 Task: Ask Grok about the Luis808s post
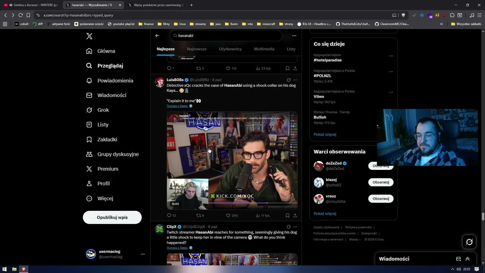(x=288, y=80)
